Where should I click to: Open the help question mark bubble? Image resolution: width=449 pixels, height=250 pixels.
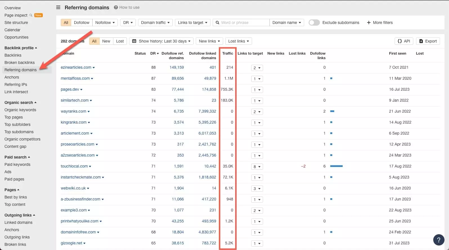[x=439, y=240]
